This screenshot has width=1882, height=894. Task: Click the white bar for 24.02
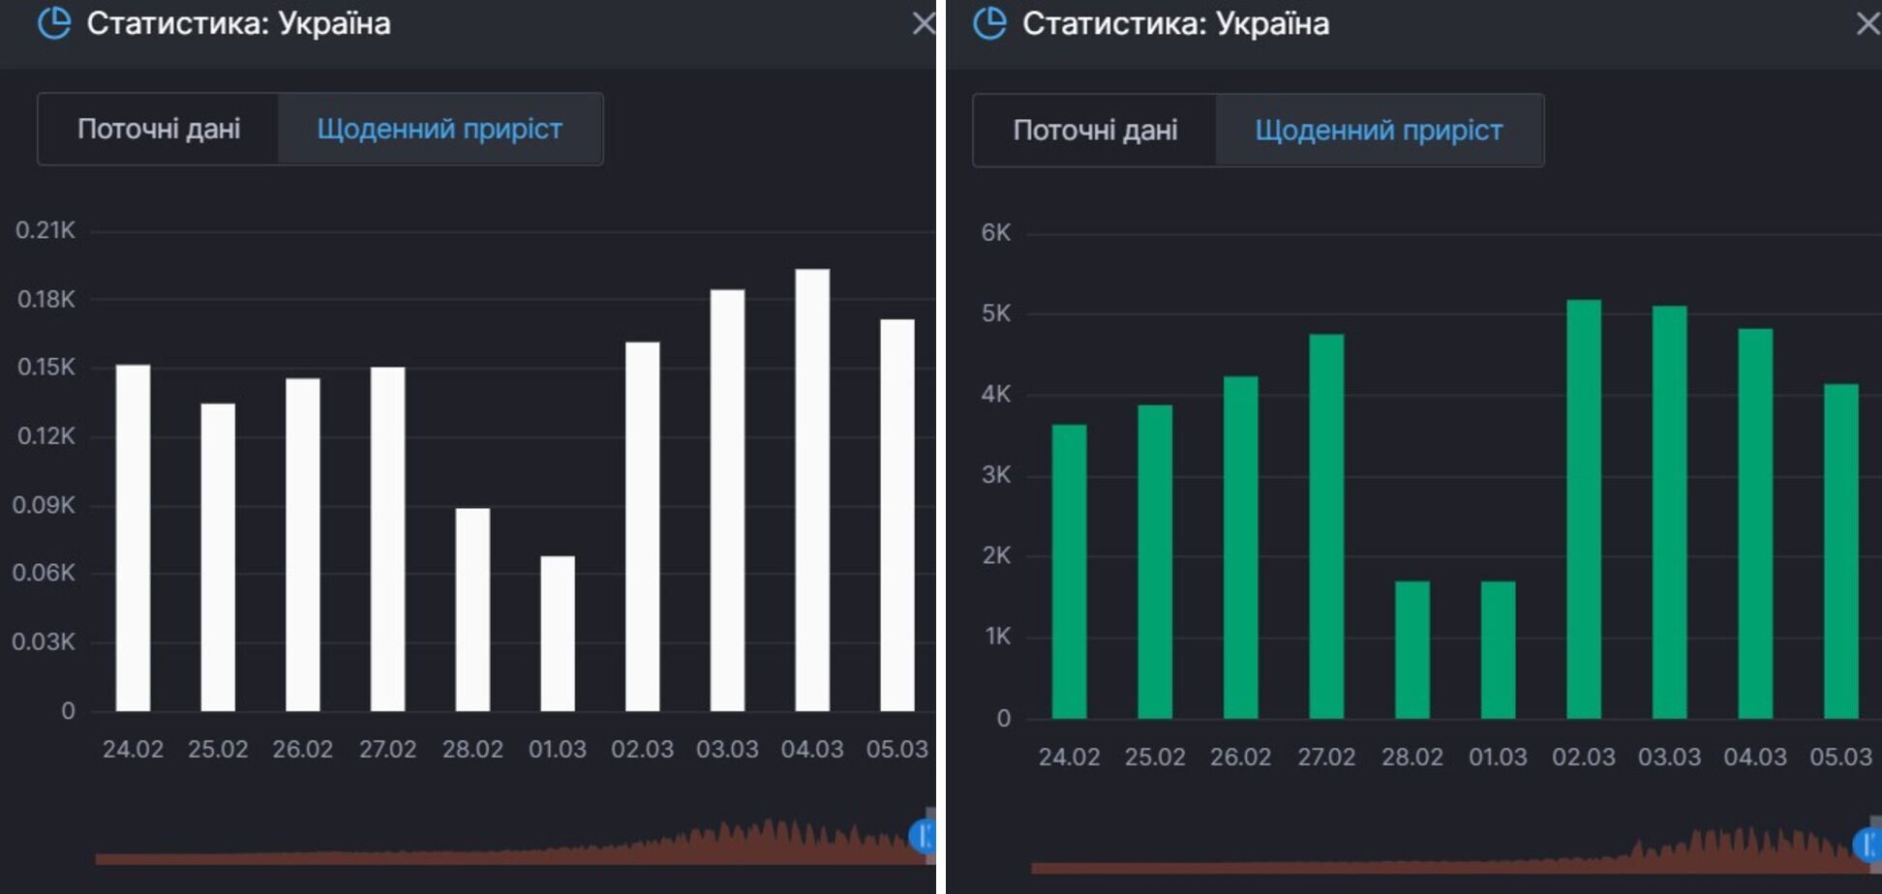pos(133,538)
